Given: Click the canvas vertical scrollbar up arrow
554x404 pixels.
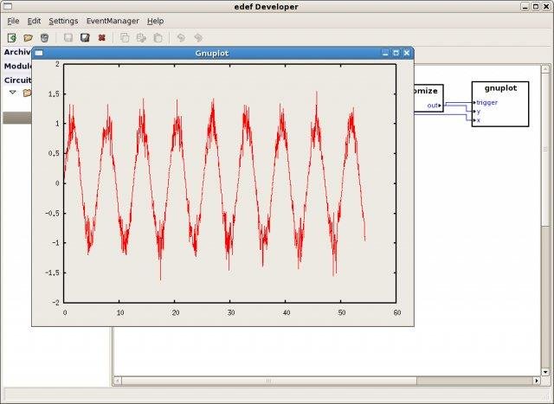Looking at the screenshot, I should pyautogui.click(x=545, y=68).
